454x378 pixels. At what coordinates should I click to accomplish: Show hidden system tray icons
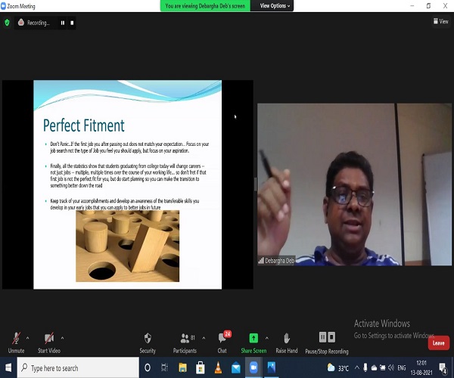(x=357, y=367)
